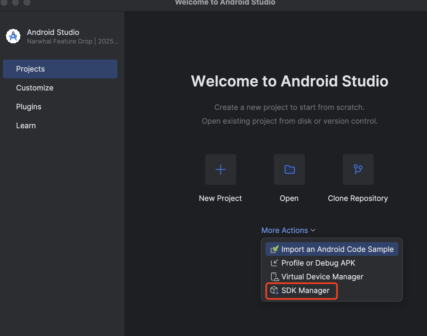
Task: Open Virtual Device Manager from menu
Action: pyautogui.click(x=332, y=276)
